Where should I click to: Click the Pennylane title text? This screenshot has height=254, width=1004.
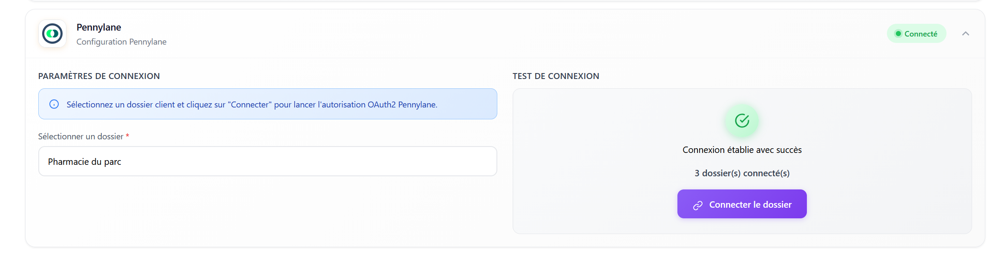[99, 27]
